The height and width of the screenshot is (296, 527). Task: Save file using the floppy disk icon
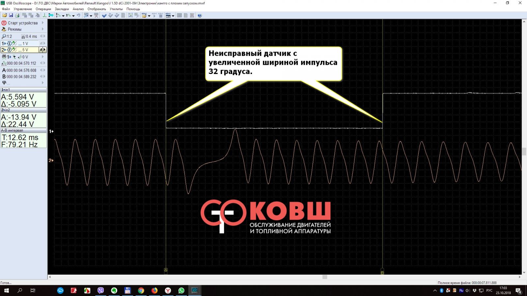pyautogui.click(x=11, y=15)
